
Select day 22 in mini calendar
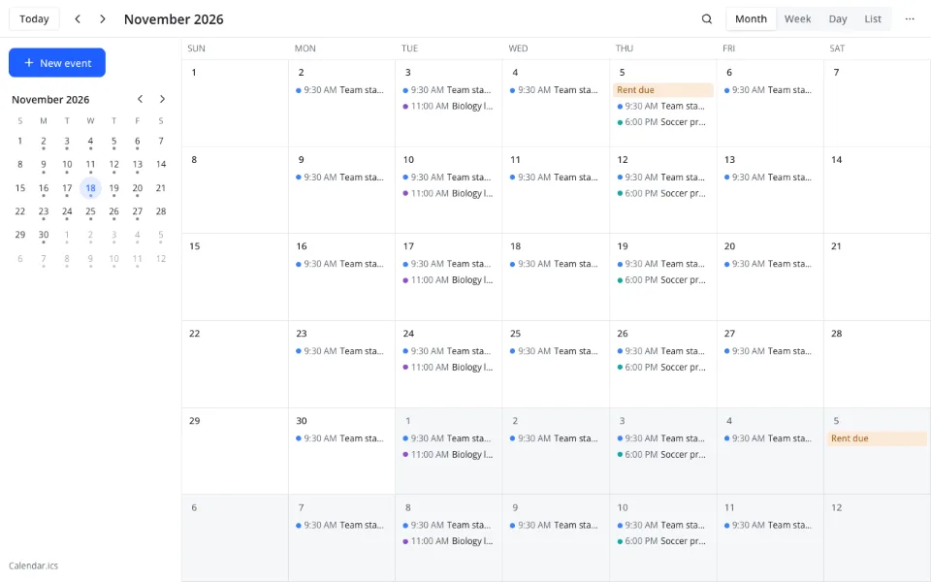(20, 211)
